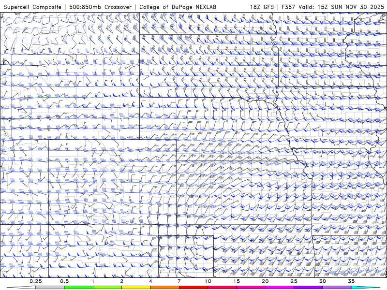Click the red color scale segment

pyautogui.click(x=193, y=288)
